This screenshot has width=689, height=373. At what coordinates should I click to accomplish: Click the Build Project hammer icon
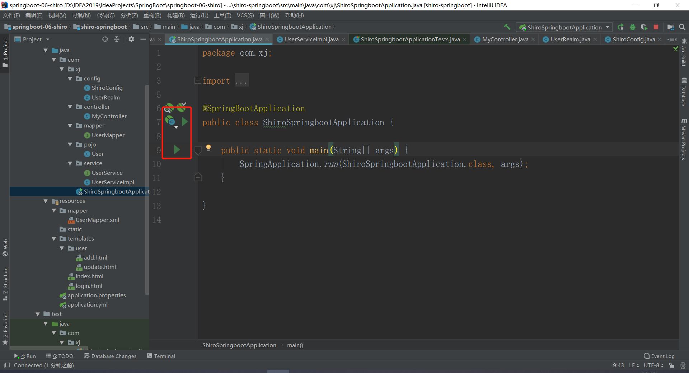[507, 27]
